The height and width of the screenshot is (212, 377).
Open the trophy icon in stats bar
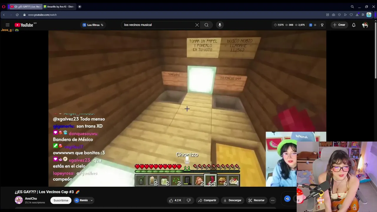point(322,25)
